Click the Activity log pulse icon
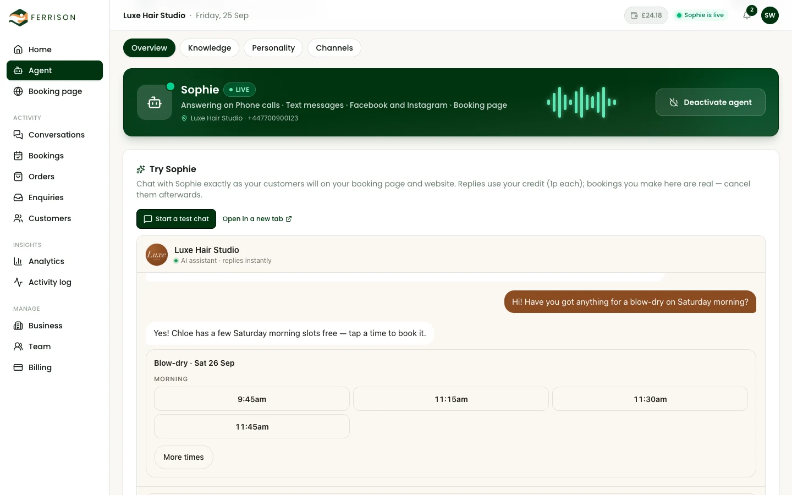The width and height of the screenshot is (792, 495). tap(18, 282)
